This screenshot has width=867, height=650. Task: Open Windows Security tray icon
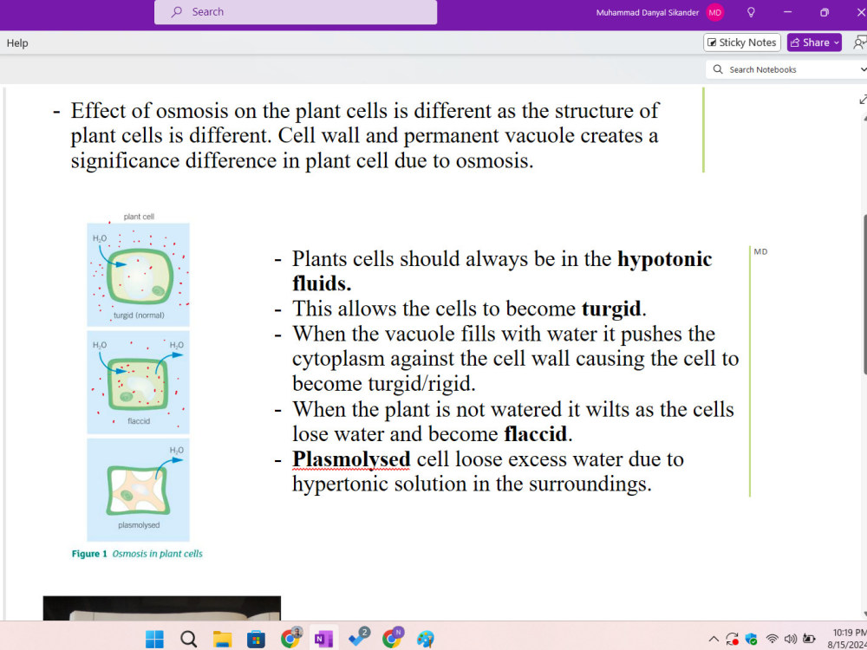pos(752,639)
